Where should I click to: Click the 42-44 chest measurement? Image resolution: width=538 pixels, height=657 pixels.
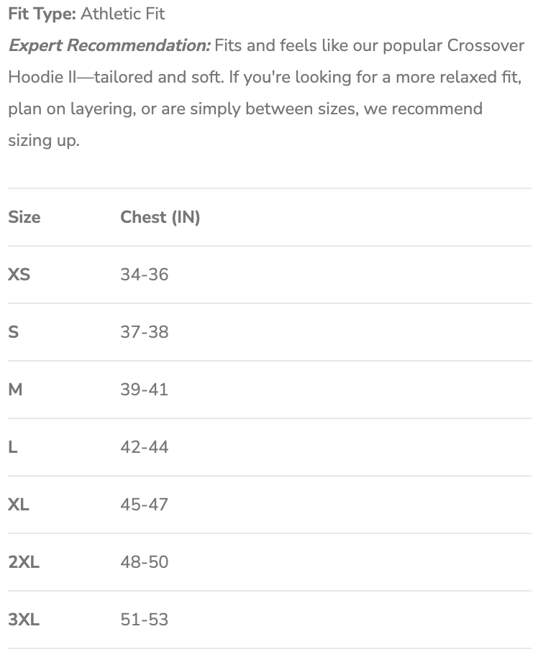(145, 447)
